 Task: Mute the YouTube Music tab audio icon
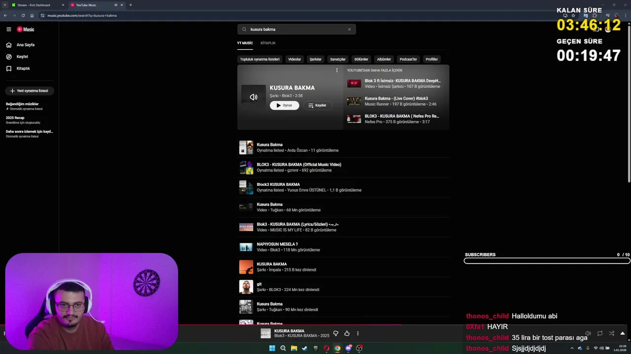[x=116, y=5]
